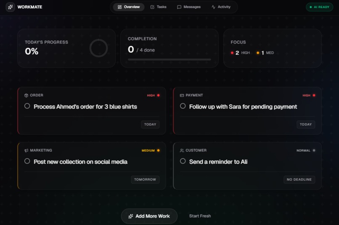
Task: Switch to the Tasks tab
Action: tap(158, 7)
